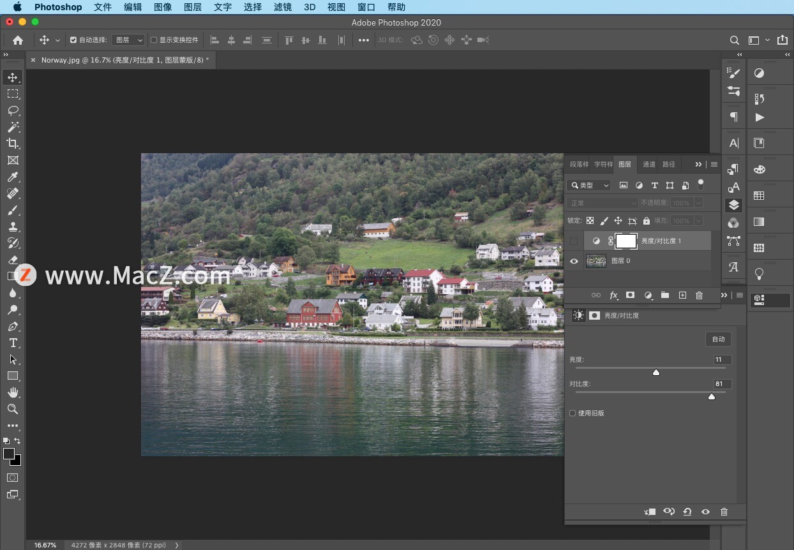Open the 滤镜 menu
The image size is (794, 550).
point(283,7)
